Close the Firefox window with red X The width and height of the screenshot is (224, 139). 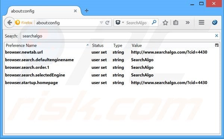point(214,3)
